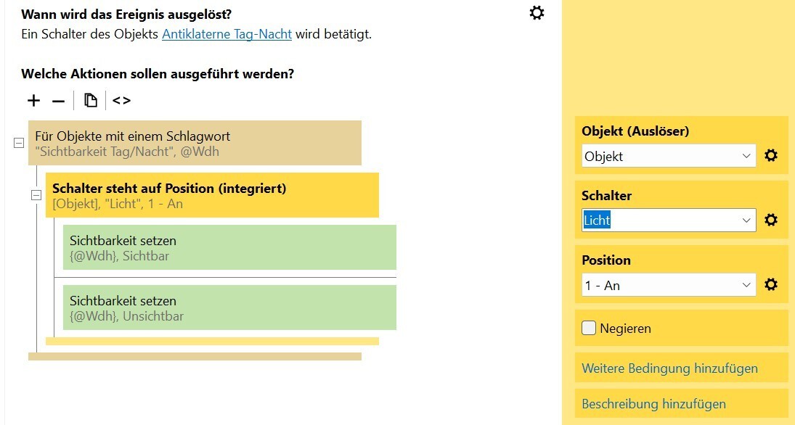Screen dimensions: 795x425
Task: Collapse the Für Objekte mit einem Schlagwort node
Action: click(19, 143)
